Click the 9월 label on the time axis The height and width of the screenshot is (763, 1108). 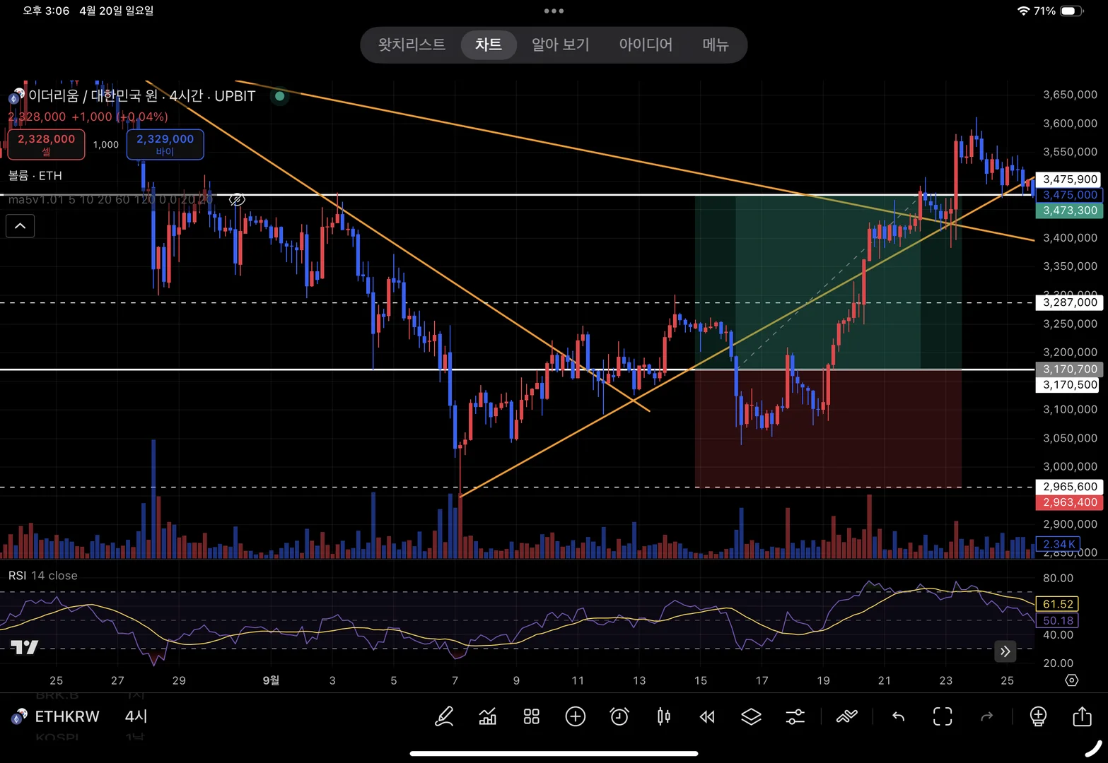pyautogui.click(x=271, y=680)
